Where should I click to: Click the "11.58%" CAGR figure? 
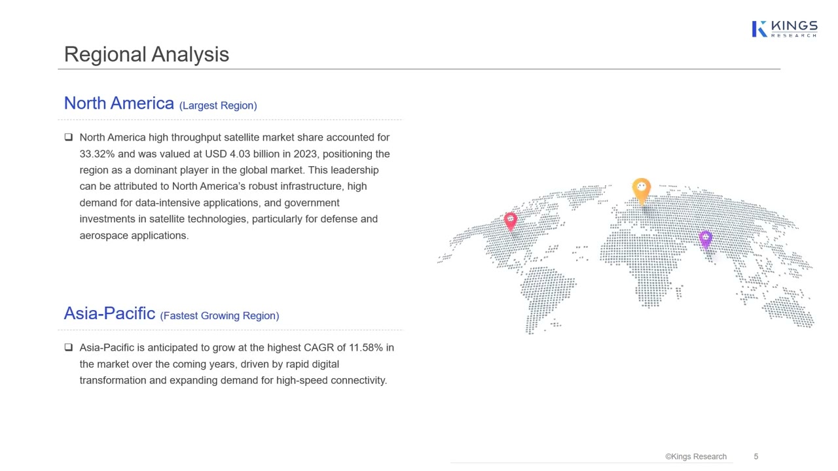pos(366,347)
